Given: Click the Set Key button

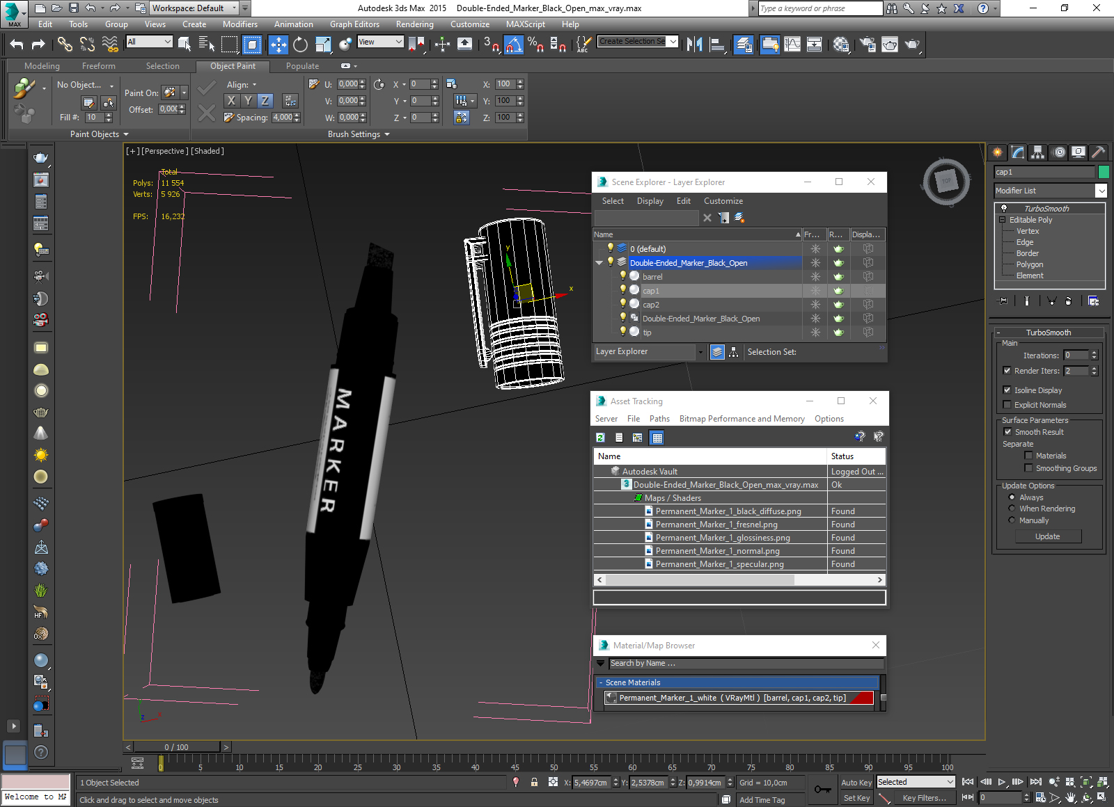Looking at the screenshot, I should 856,798.
